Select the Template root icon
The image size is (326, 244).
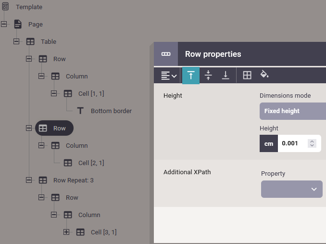[5, 7]
